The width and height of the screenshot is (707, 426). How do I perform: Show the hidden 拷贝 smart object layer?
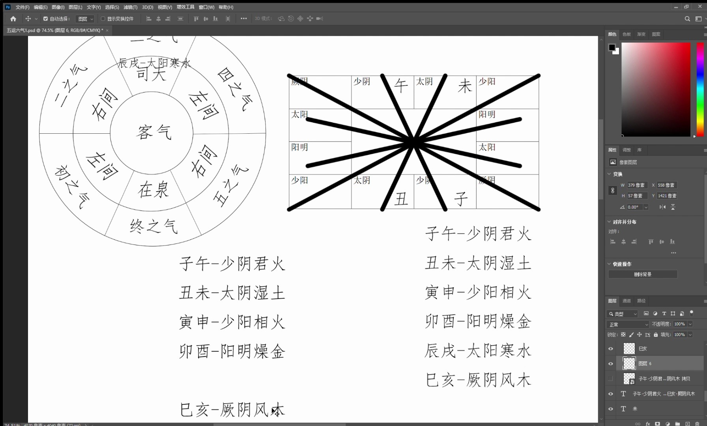[x=611, y=379]
